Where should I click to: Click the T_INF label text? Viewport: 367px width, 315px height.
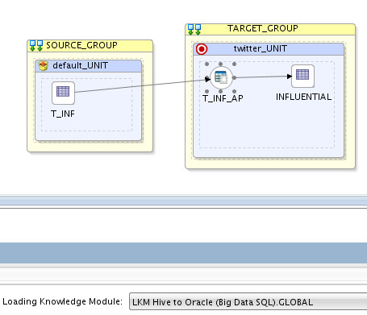click(63, 114)
